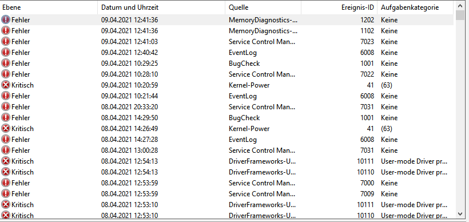This screenshot has width=469, height=222.
Task: Click the vertical scrollbar thumb
Action: click(460, 15)
